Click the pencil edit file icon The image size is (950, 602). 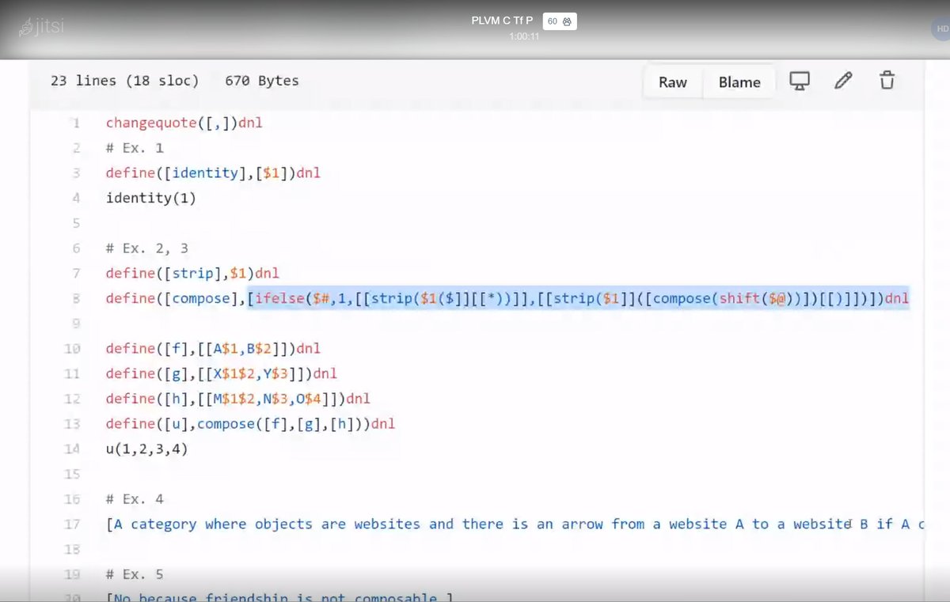tap(843, 80)
